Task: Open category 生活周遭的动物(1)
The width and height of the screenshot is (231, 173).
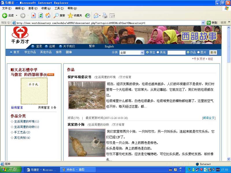Action: 26,127
